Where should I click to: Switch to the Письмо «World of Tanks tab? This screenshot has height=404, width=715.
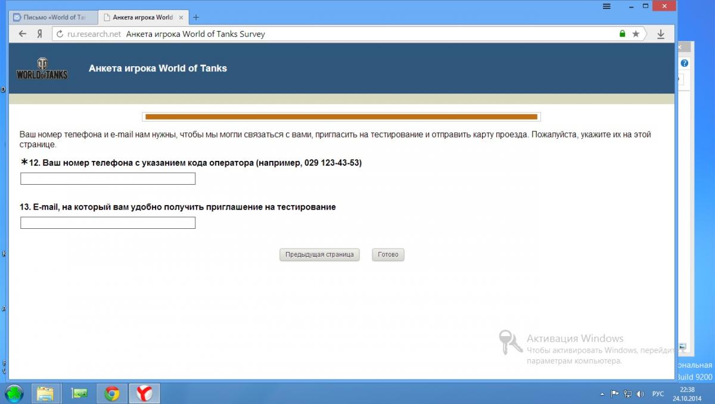point(53,17)
